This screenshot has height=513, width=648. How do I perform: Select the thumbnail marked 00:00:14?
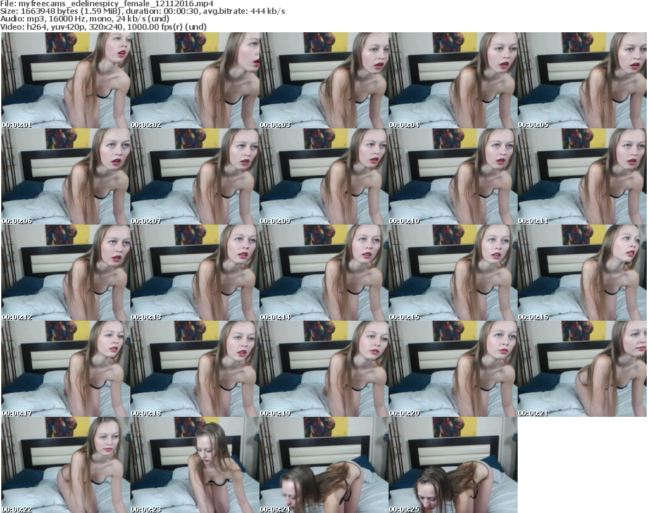click(x=324, y=273)
